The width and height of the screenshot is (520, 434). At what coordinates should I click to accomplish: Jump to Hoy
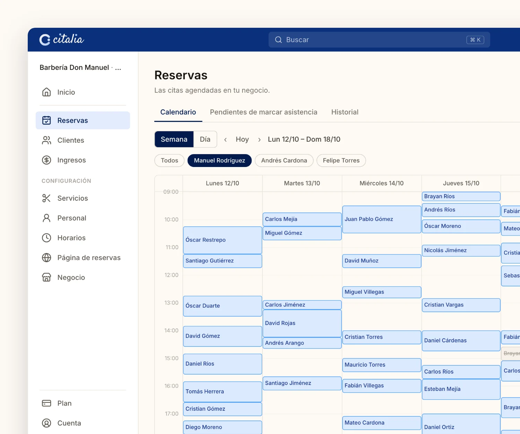click(x=242, y=139)
